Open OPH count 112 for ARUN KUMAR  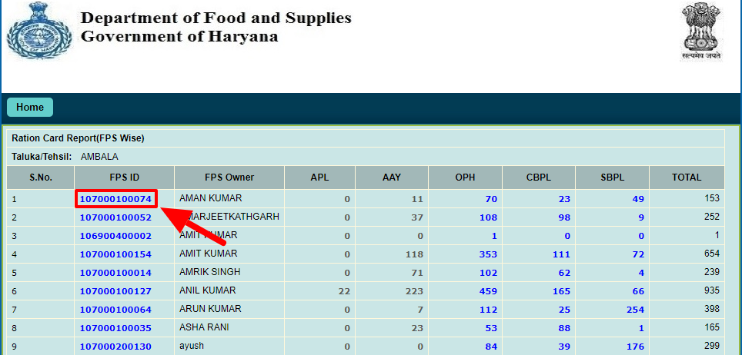click(x=488, y=310)
